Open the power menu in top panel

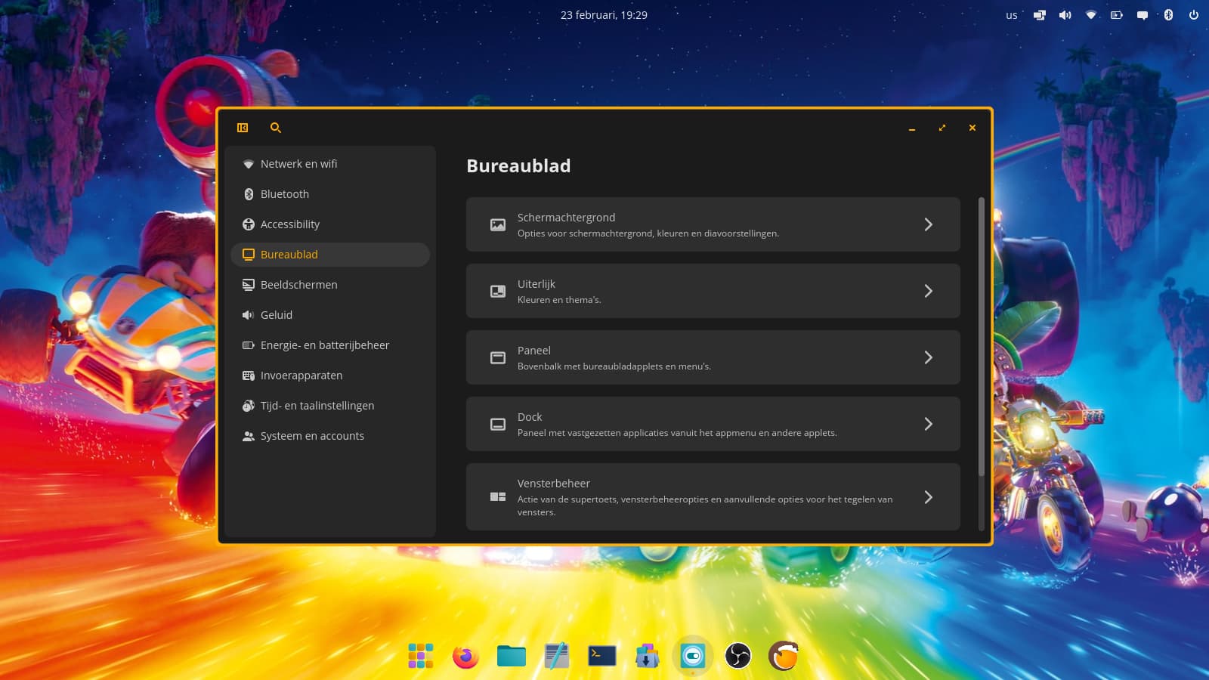pyautogui.click(x=1194, y=15)
